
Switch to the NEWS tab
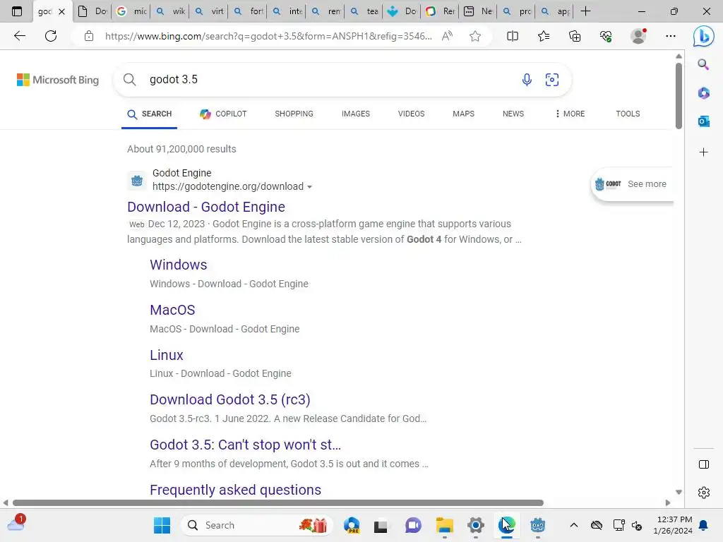(513, 114)
